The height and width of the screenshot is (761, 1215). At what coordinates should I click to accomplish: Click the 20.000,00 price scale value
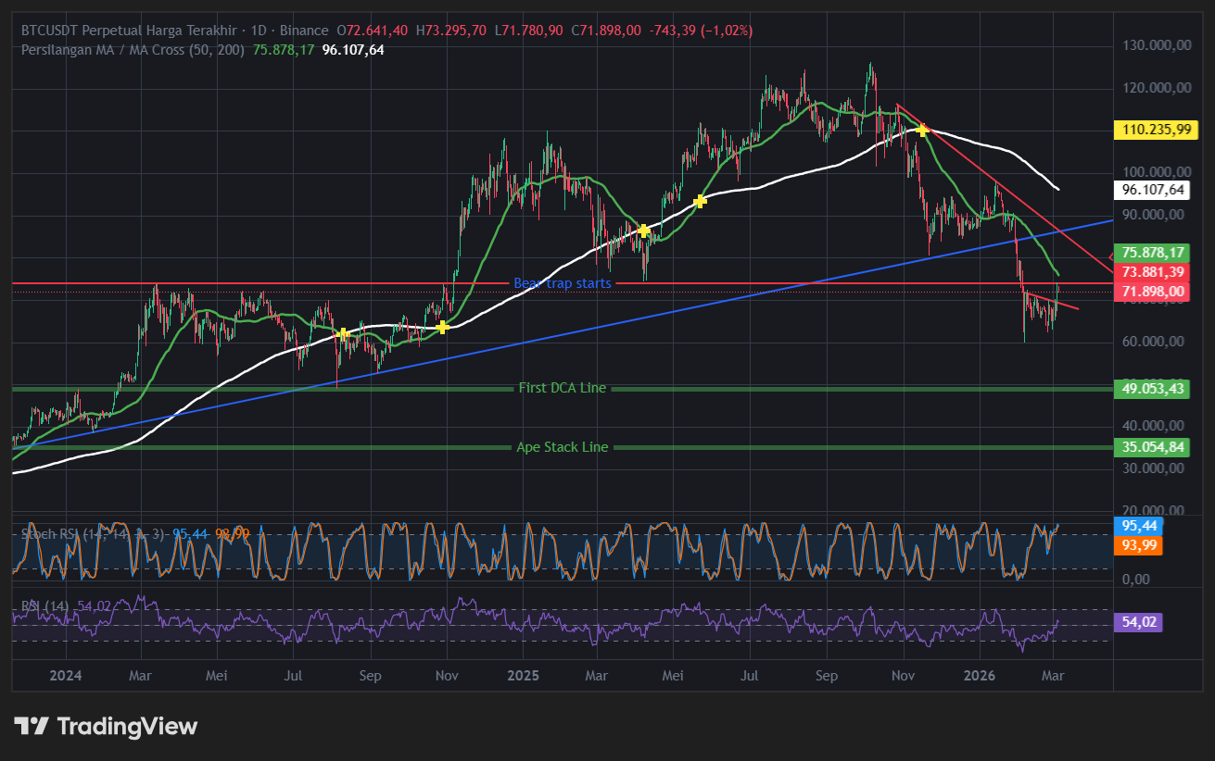coord(1153,510)
